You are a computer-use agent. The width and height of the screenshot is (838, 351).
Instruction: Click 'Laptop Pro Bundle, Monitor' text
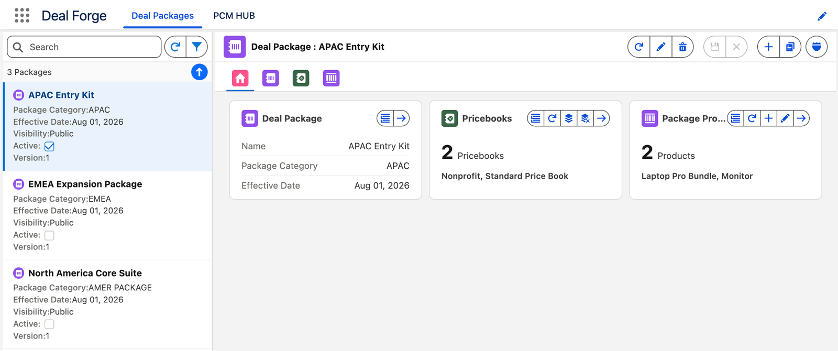pos(697,176)
